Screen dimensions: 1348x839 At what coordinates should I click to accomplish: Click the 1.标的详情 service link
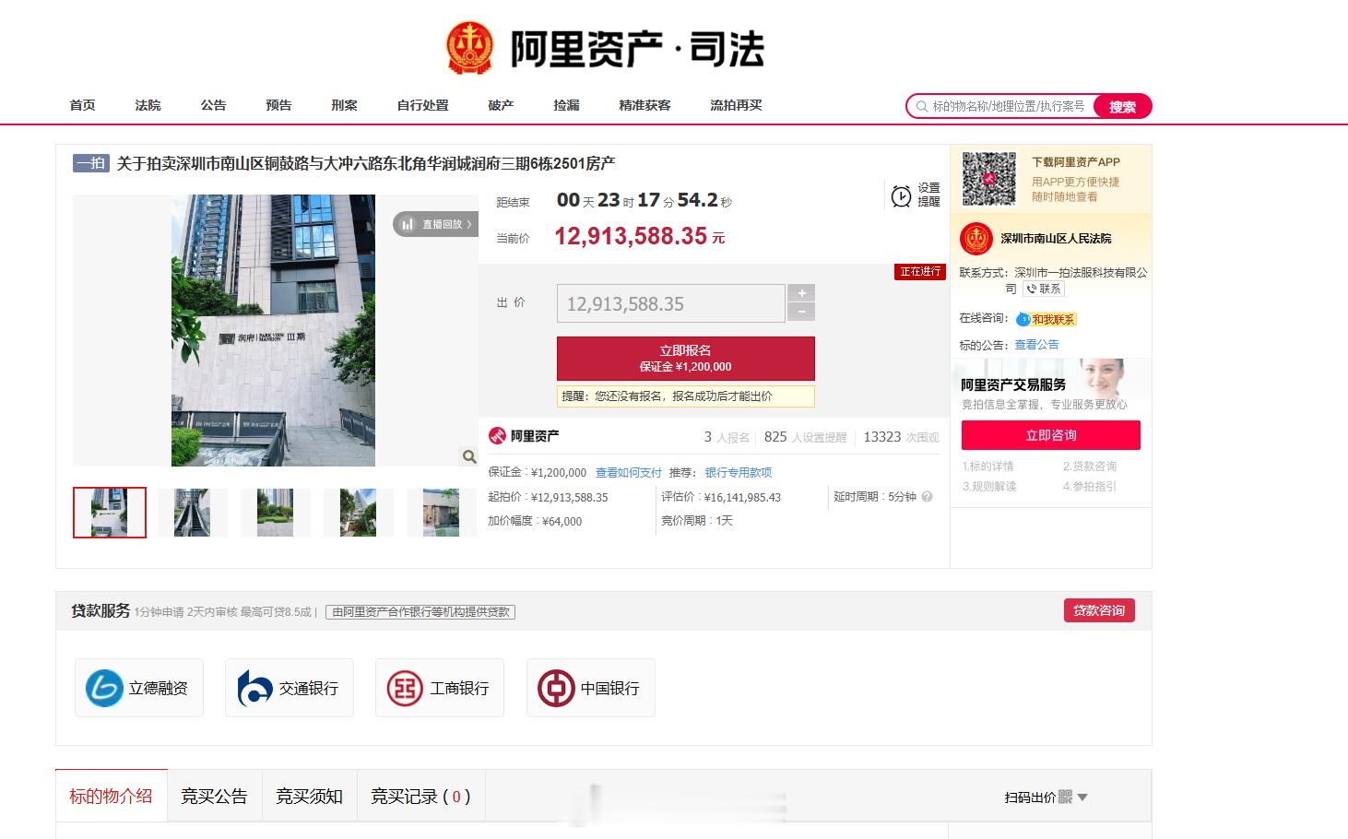coord(988,467)
